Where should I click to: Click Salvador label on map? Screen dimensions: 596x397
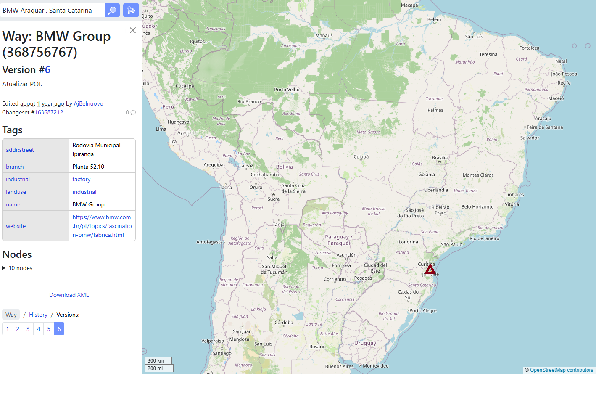pos(530,138)
